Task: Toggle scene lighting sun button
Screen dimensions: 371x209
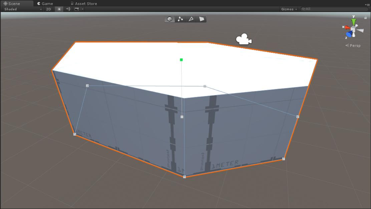Action: tap(59, 9)
